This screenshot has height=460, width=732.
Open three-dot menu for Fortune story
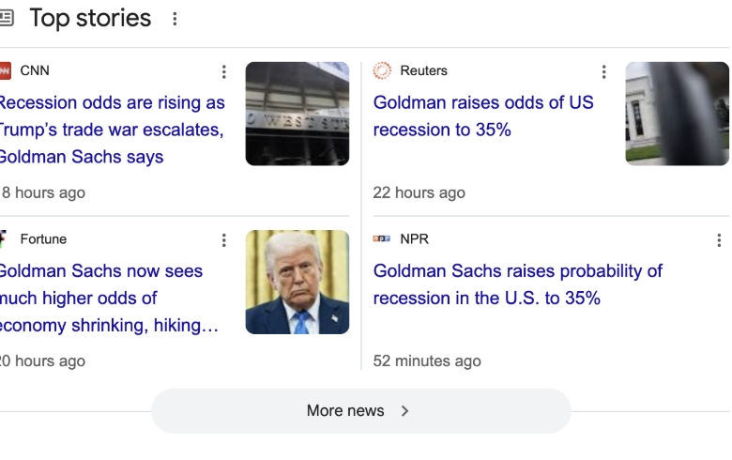point(224,240)
